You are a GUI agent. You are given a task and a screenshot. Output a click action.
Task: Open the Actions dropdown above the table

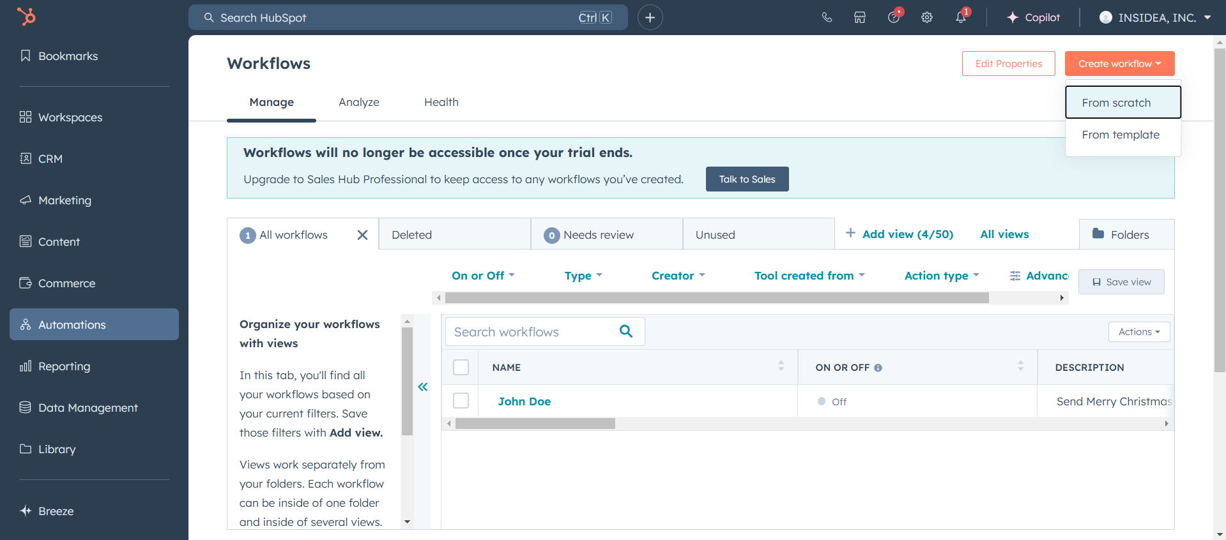[1139, 332]
